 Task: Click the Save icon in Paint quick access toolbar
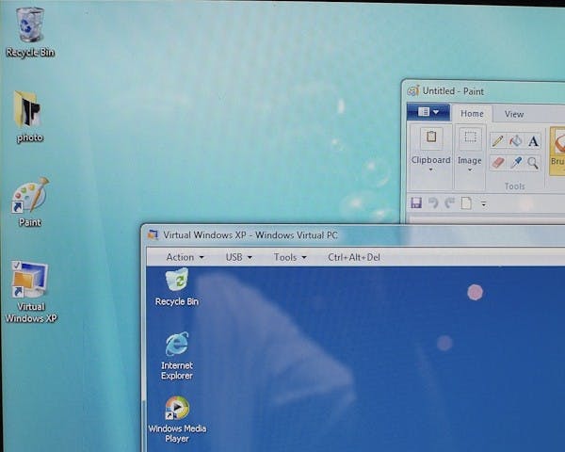[x=416, y=203]
